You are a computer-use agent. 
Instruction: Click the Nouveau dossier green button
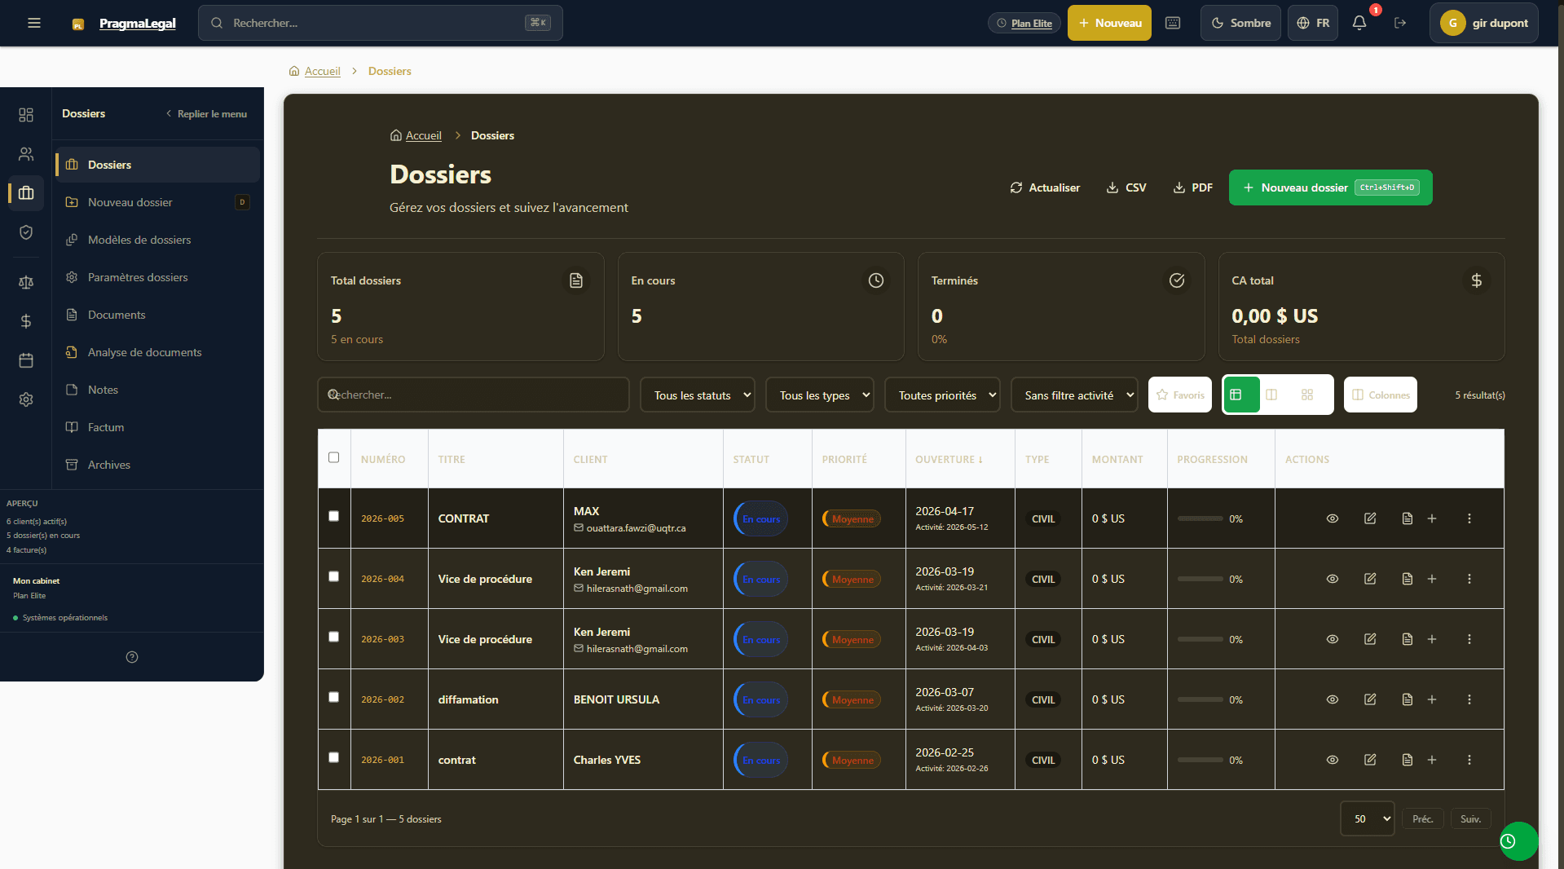click(x=1330, y=187)
